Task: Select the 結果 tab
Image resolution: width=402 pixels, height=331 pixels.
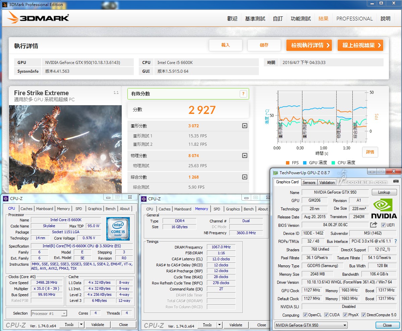Action: pos(323,18)
